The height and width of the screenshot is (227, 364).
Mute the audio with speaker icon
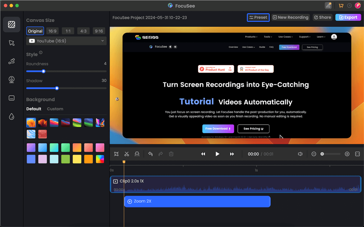click(300, 154)
